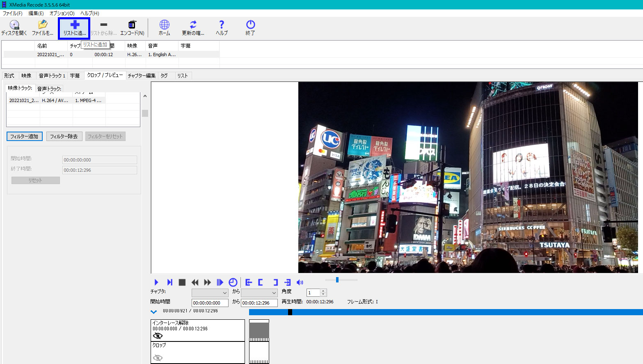Viewport: 643px width, 364px height.
Task: Click the ファイルを開く toolbar icon
Action: pos(43,28)
